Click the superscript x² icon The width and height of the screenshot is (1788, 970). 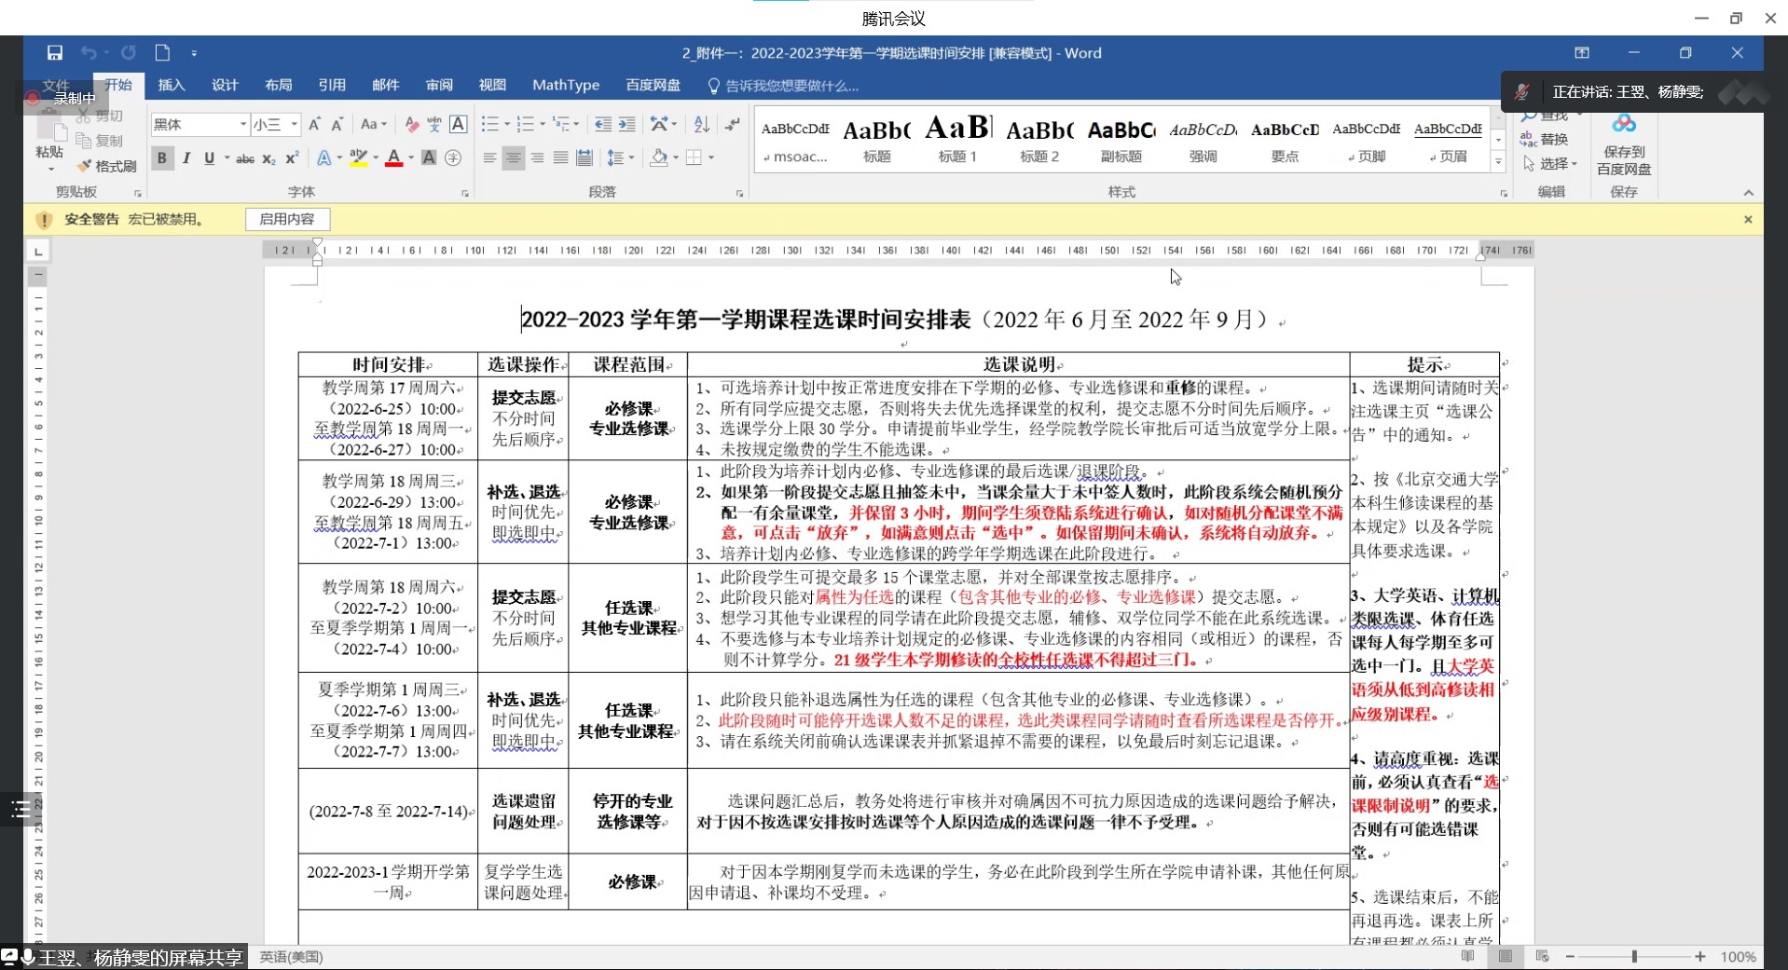[292, 158]
